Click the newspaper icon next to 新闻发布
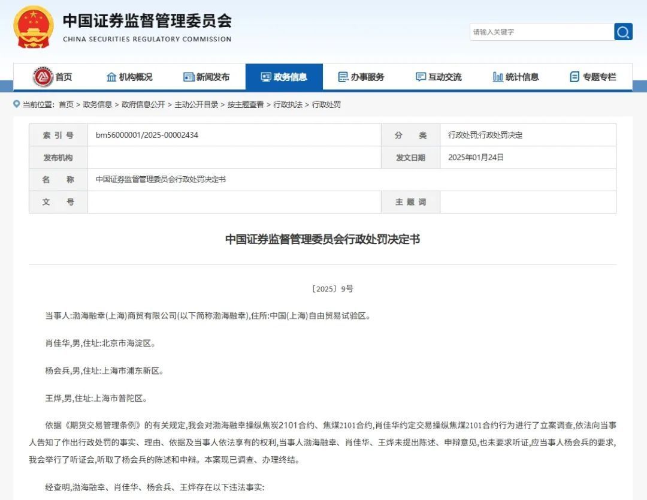This screenshot has height=500, width=647. 188,76
